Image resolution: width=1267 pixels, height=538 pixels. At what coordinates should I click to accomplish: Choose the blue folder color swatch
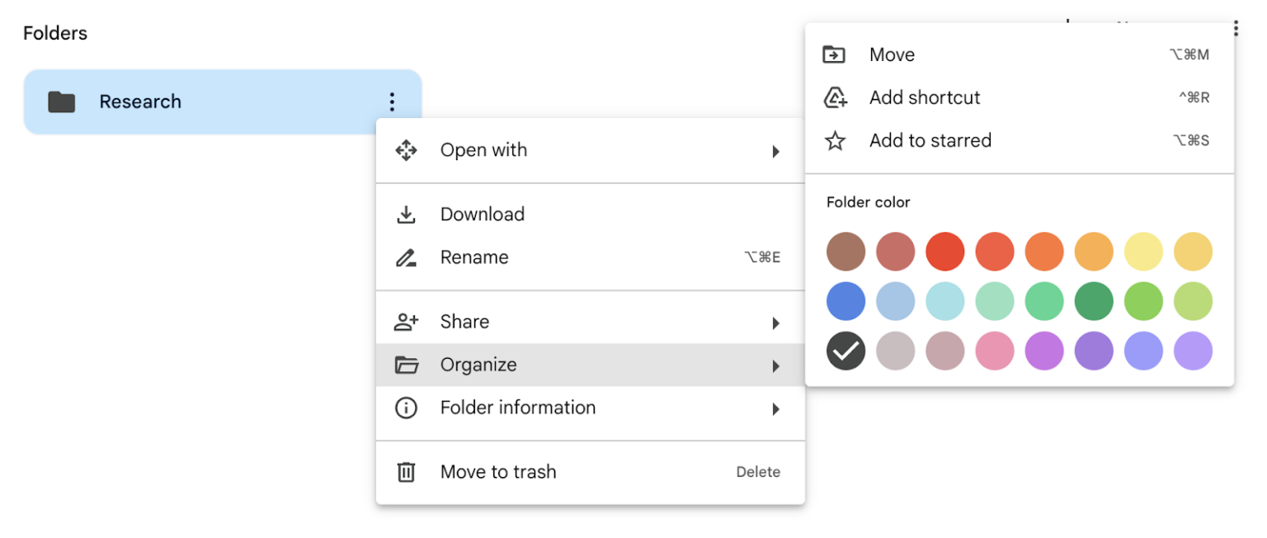click(845, 301)
